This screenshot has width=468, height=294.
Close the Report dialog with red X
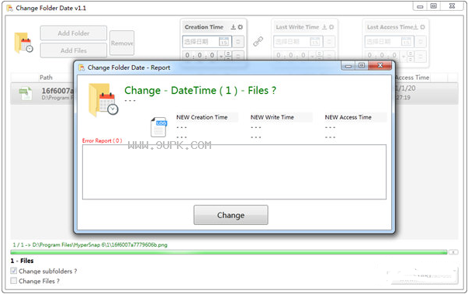point(380,65)
